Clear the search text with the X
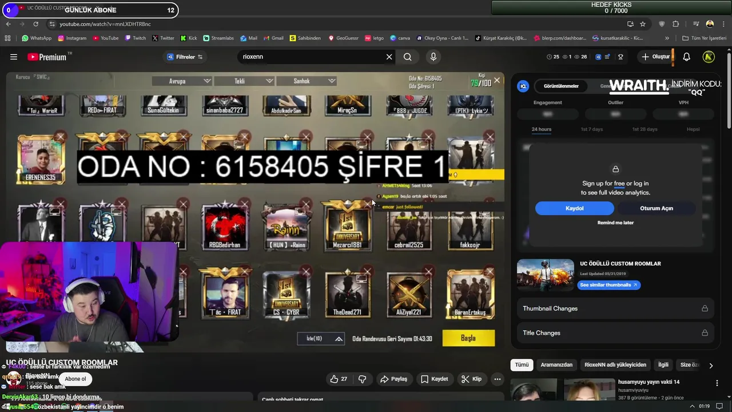Viewport: 732px width, 412px height. point(389,57)
